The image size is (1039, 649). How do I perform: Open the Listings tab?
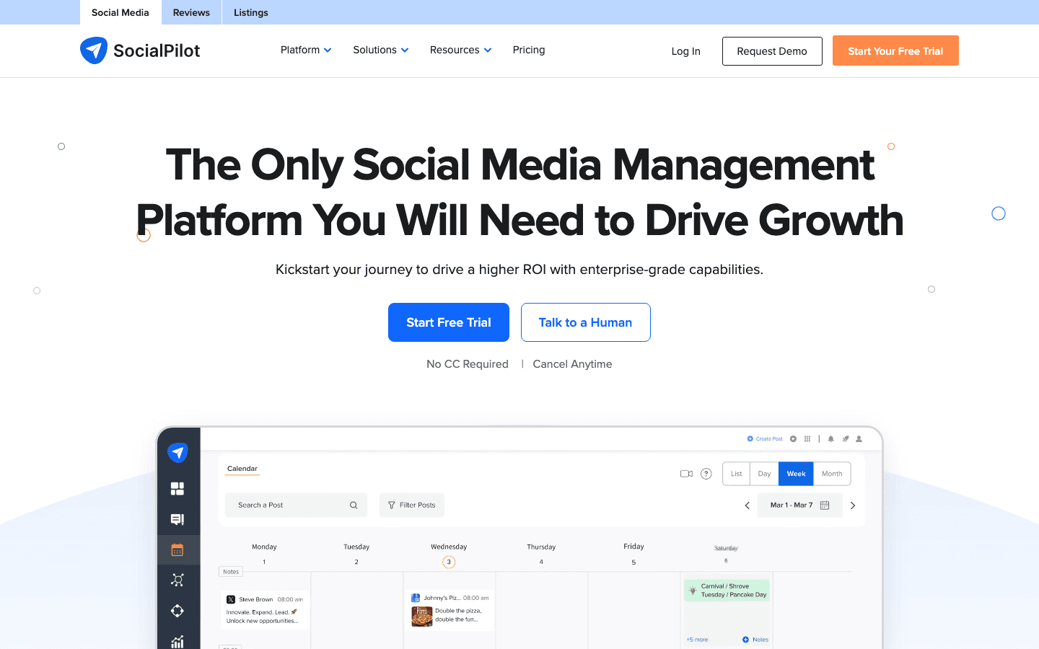tap(250, 12)
